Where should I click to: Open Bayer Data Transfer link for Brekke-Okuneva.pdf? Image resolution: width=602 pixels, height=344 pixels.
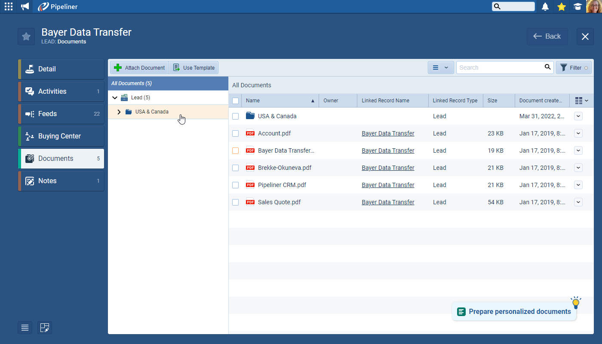(x=388, y=168)
